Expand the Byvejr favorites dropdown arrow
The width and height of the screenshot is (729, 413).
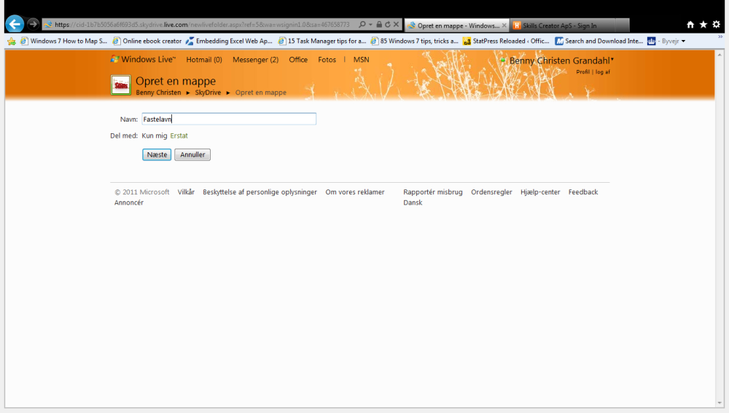(x=684, y=42)
